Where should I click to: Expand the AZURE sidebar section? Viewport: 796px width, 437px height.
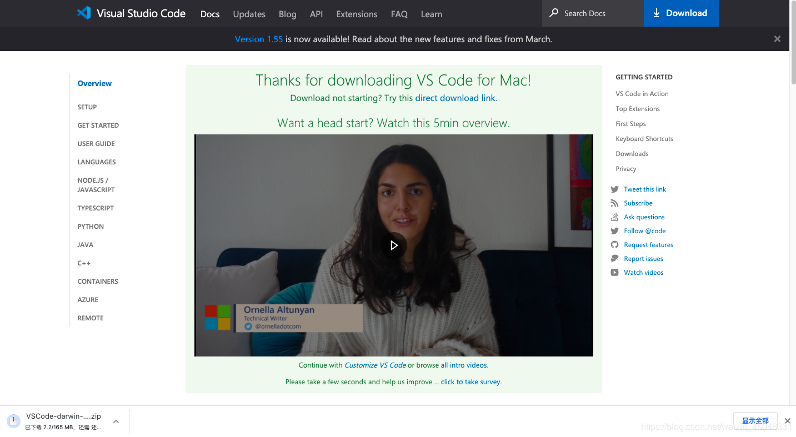pos(88,299)
